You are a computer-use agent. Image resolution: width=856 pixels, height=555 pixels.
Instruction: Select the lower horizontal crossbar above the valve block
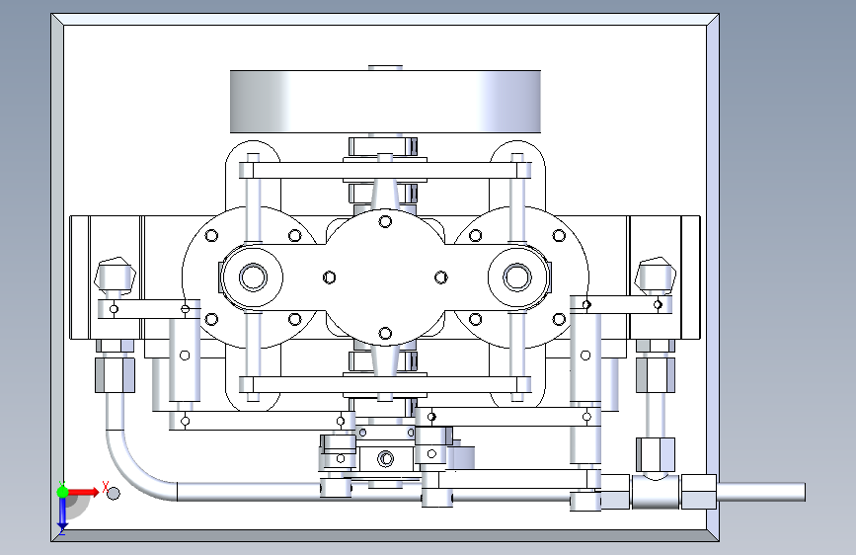click(x=385, y=384)
